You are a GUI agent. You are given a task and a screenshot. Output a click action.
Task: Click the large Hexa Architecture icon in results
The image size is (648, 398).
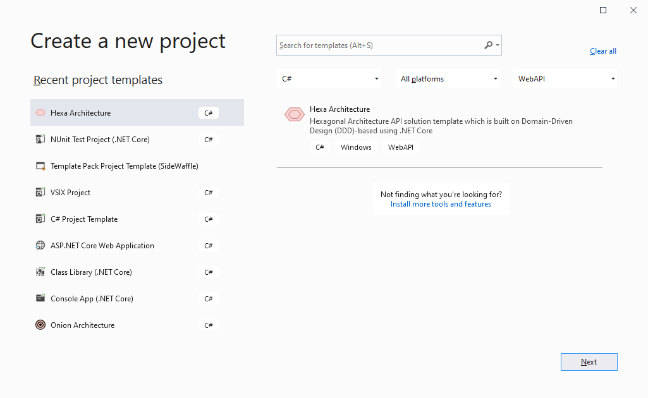coord(295,114)
